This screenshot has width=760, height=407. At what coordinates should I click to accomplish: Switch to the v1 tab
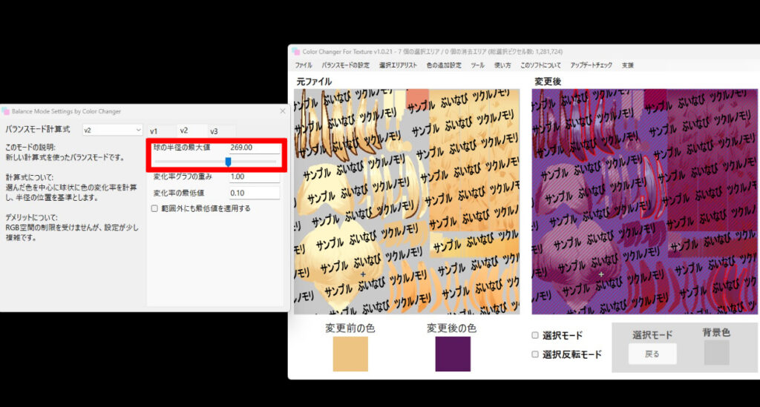point(154,131)
